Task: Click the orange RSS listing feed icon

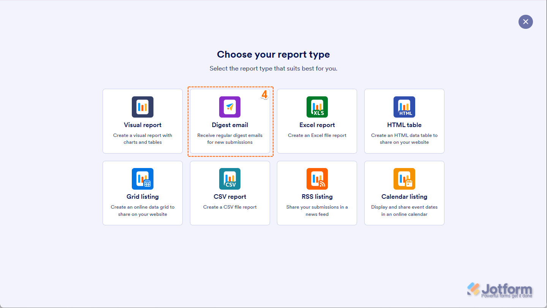Action: [x=317, y=179]
